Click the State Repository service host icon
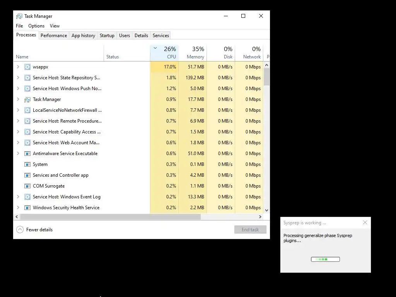This screenshot has height=297, width=396. click(27, 78)
